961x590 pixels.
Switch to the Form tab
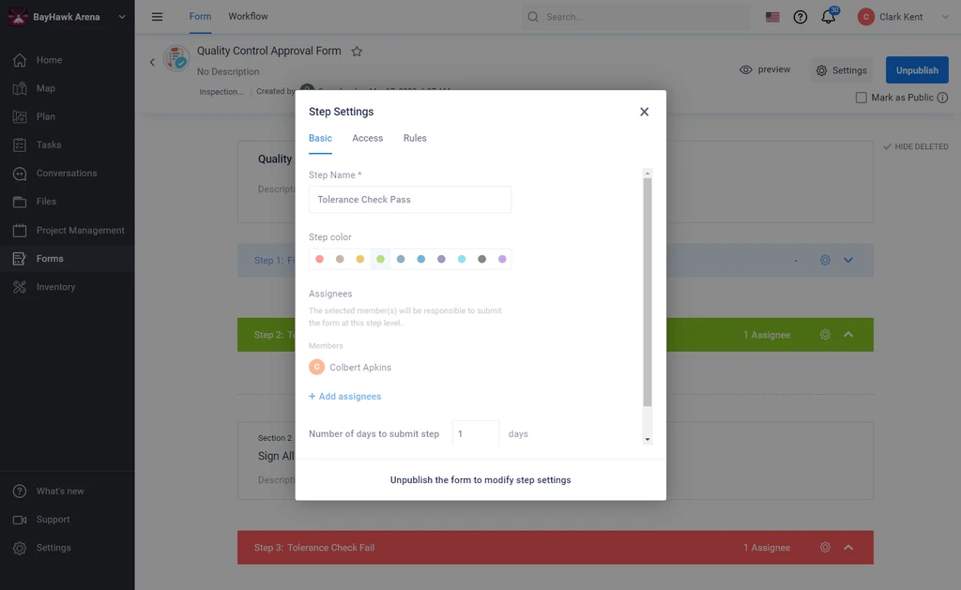[201, 17]
